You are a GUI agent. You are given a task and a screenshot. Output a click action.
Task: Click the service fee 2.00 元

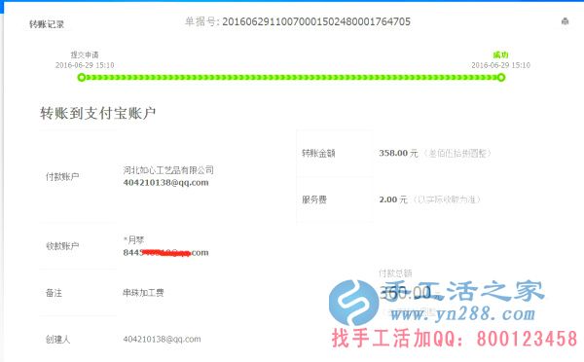(x=393, y=199)
